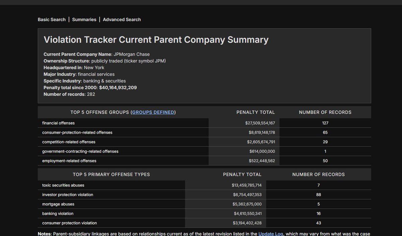Select the government-contracting-related offenses label
The height and width of the screenshot is (236, 402).
[80, 151]
